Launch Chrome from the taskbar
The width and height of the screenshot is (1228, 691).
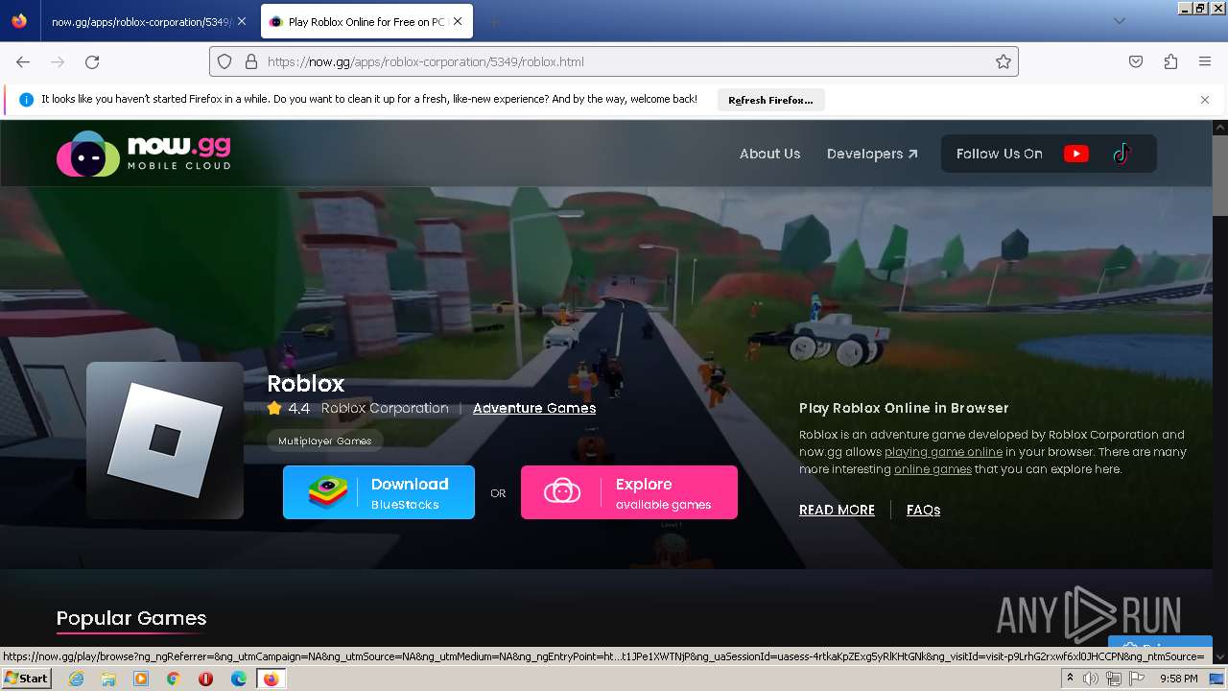tap(174, 679)
